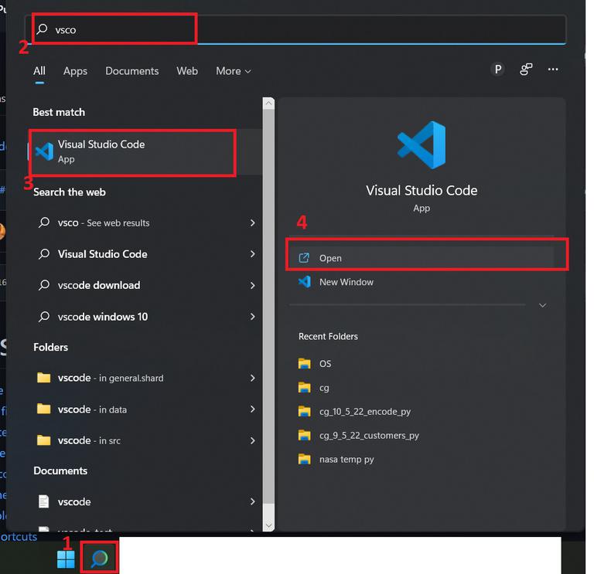Click the connected devices icon beside profile
This screenshot has width=594, height=574.
[526, 70]
